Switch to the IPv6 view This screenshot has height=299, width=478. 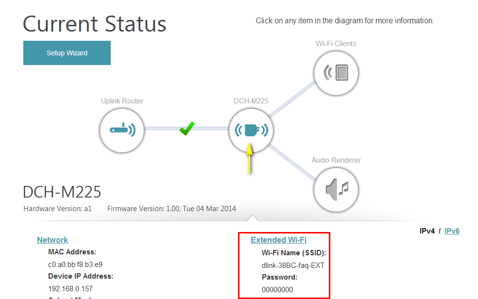pyautogui.click(x=452, y=231)
